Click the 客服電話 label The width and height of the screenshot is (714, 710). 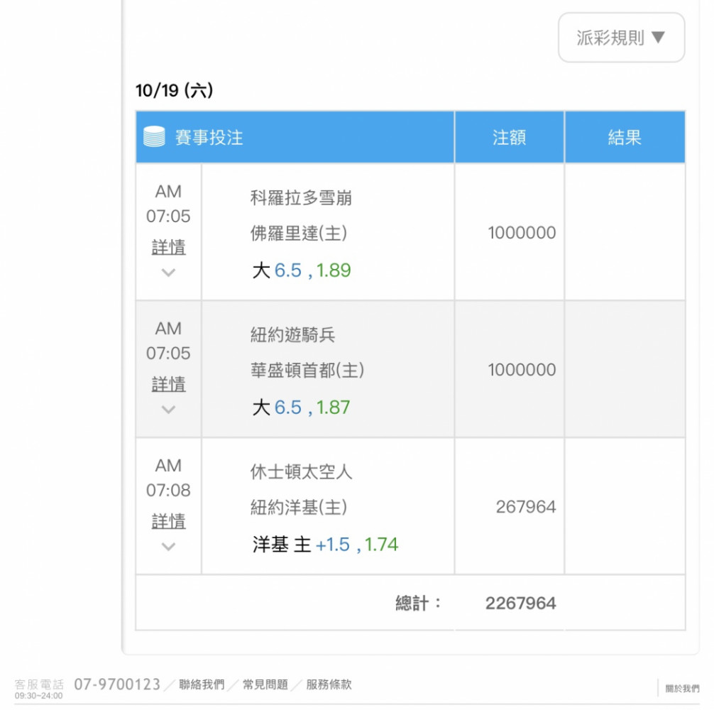coord(39,684)
